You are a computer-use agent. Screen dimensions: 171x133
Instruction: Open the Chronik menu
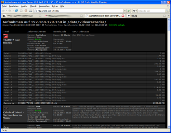click(33, 6)
